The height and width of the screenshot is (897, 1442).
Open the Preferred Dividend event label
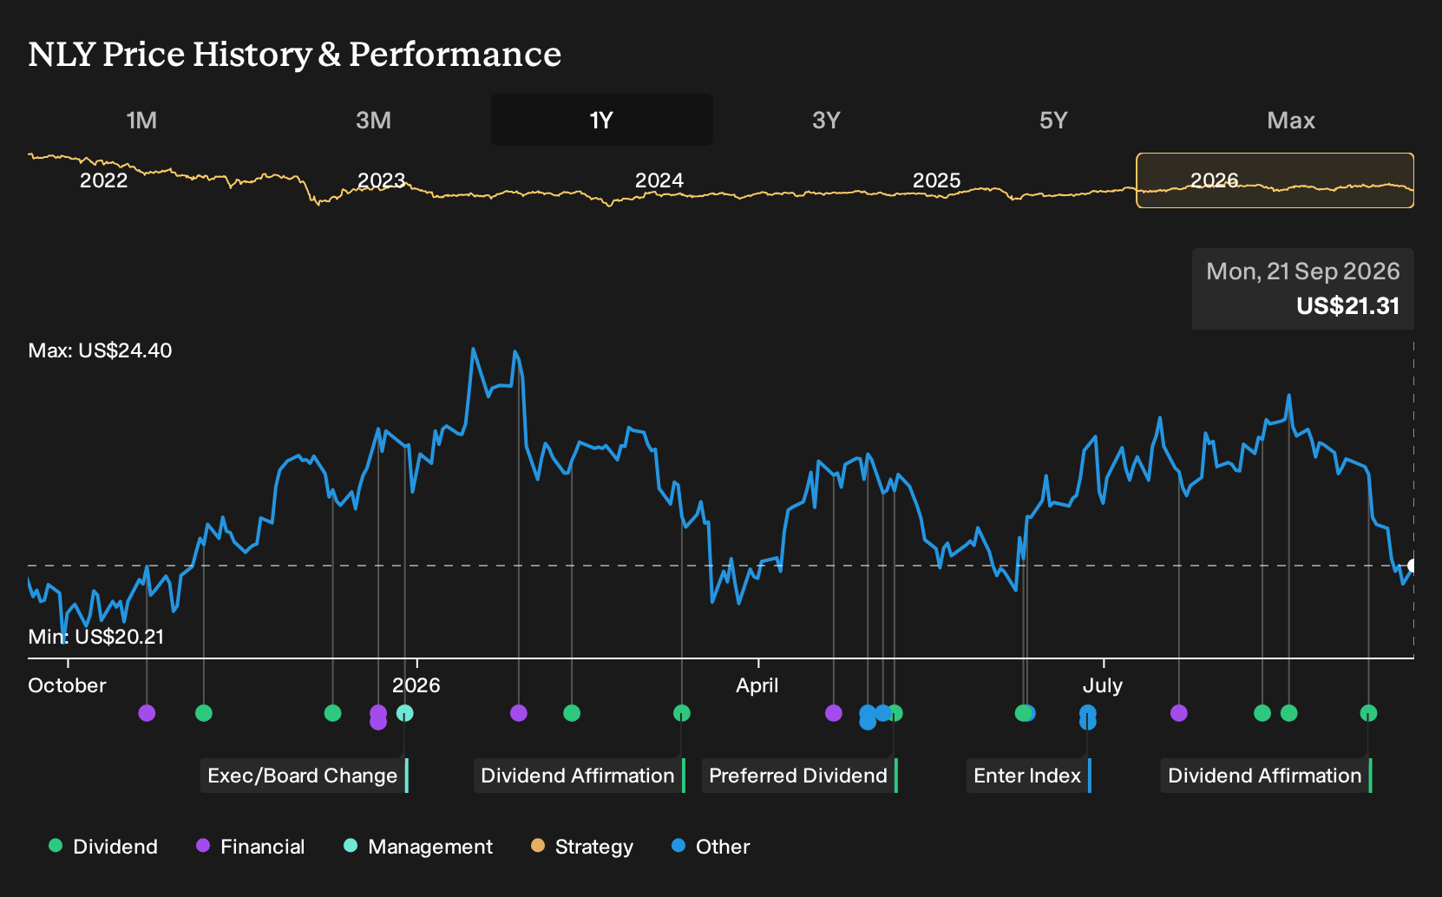(800, 776)
